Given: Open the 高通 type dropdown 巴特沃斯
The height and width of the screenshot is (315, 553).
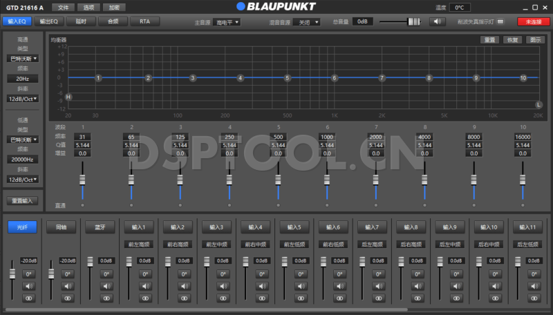Looking at the screenshot, I should (23, 59).
